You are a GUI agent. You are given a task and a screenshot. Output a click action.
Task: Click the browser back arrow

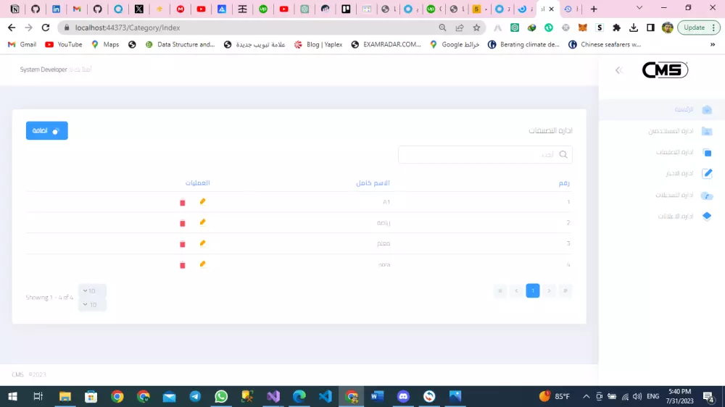[12, 28]
